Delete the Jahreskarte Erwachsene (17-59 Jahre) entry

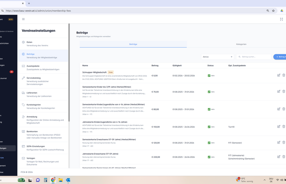(x=284, y=157)
